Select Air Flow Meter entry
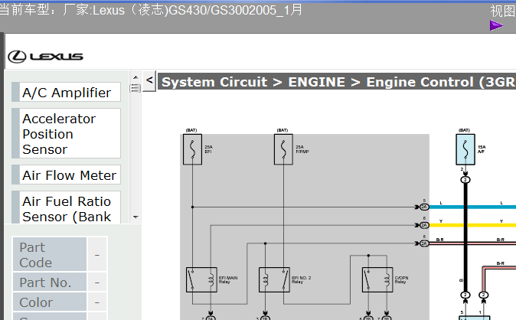The width and height of the screenshot is (516, 320). click(66, 175)
